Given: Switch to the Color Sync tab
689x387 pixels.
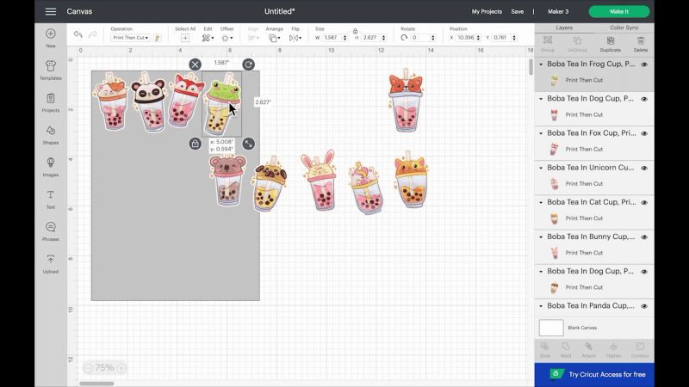Looking at the screenshot, I should [x=624, y=28].
